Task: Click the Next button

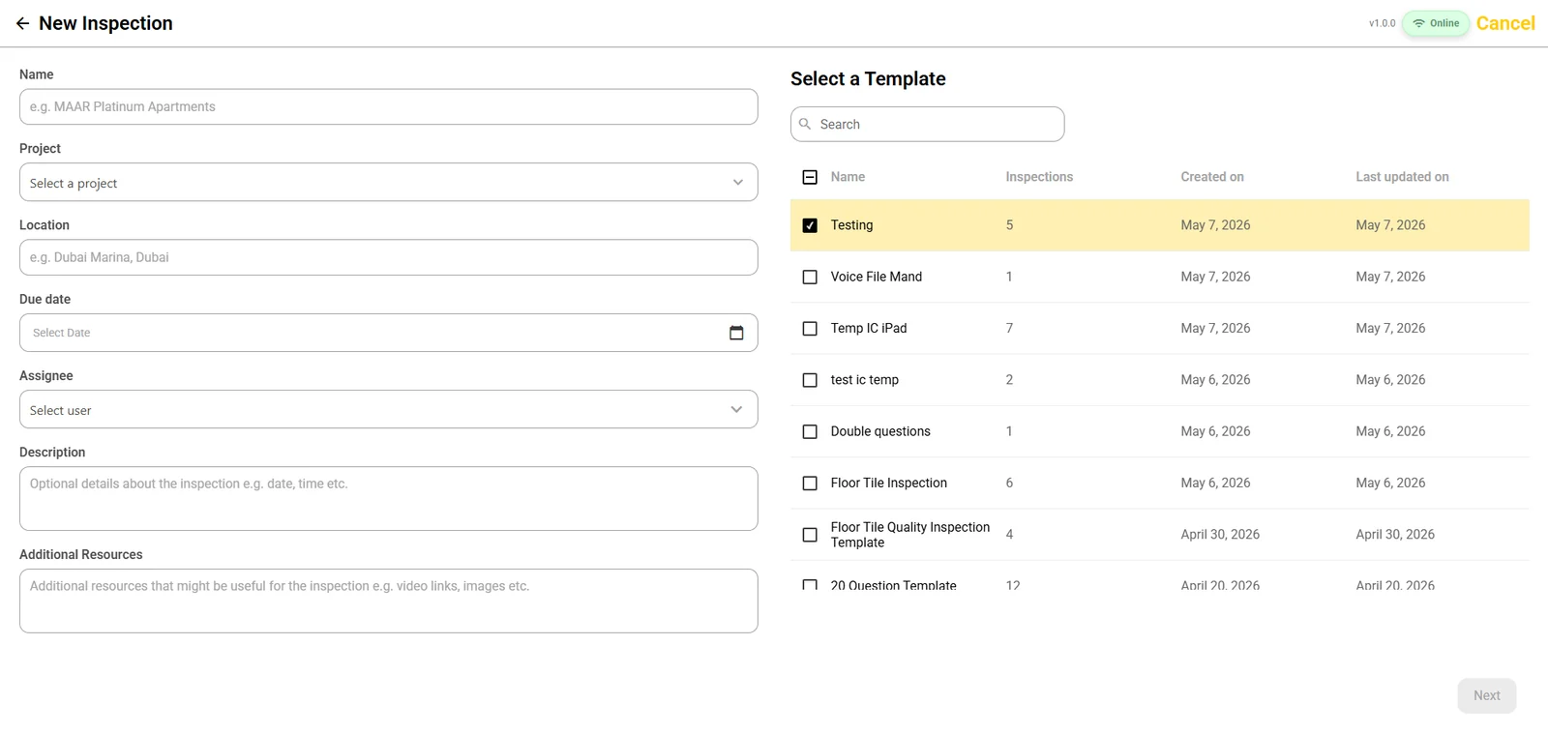Action: click(x=1487, y=695)
